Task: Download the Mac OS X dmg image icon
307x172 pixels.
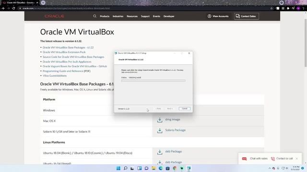Action: click(x=160, y=120)
